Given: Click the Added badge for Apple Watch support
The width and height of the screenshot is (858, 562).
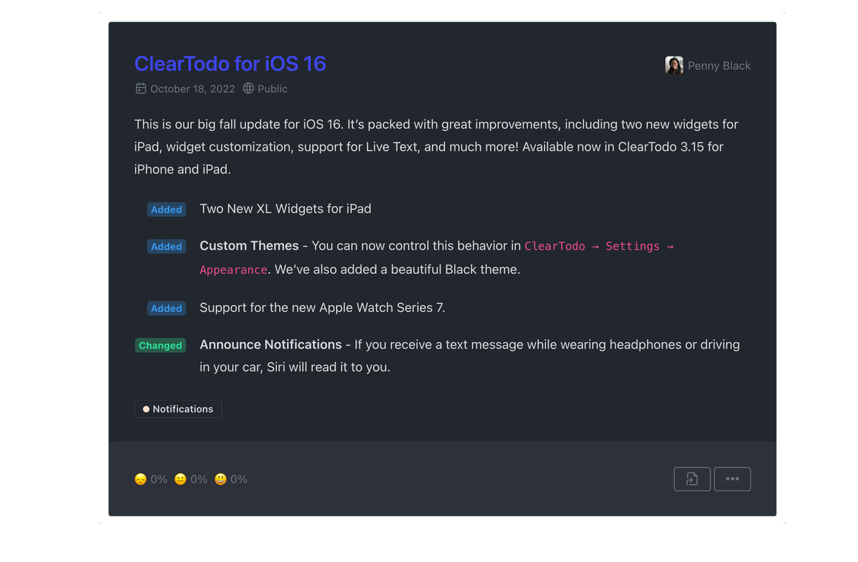Looking at the screenshot, I should click(167, 308).
